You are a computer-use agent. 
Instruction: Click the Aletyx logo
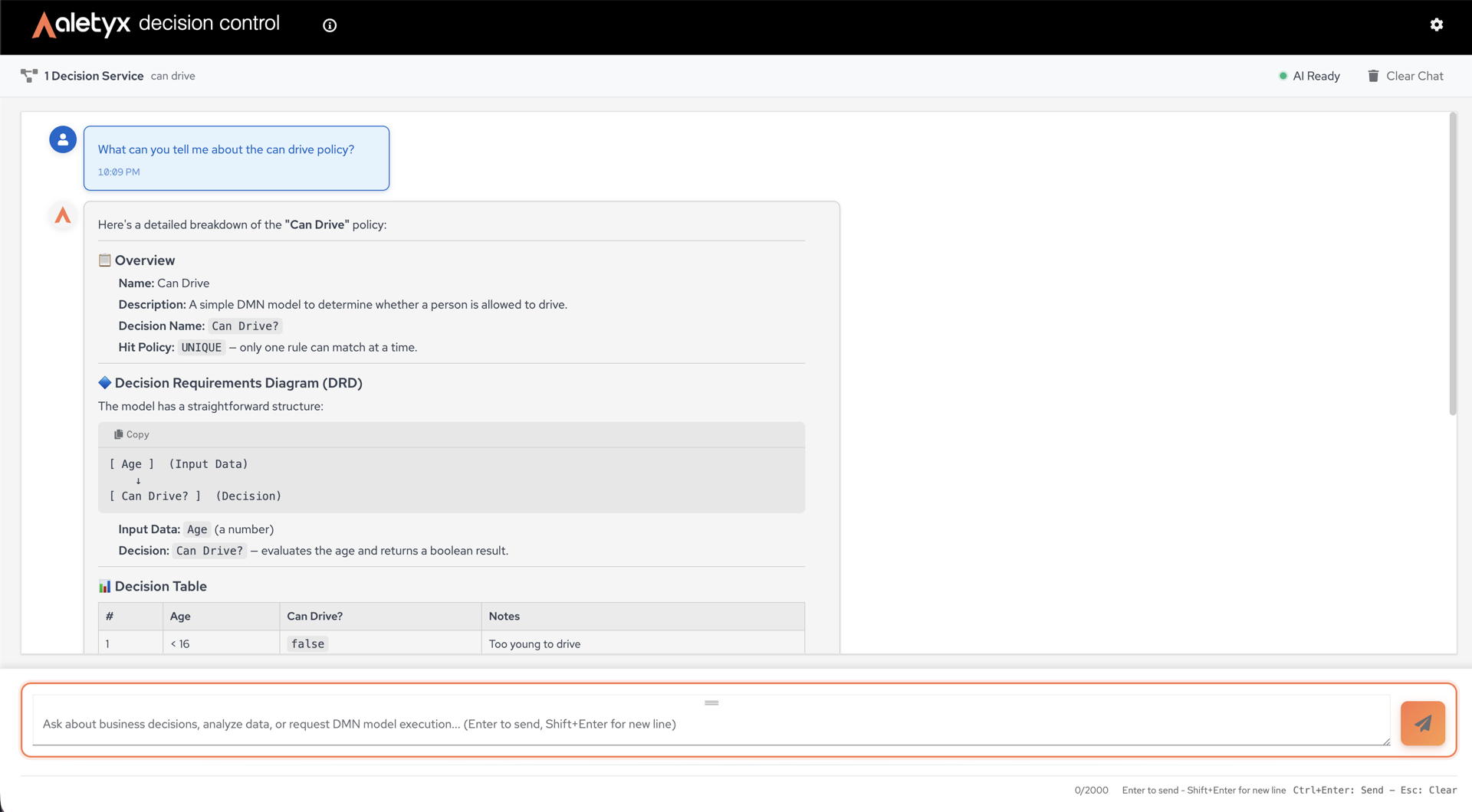81,25
